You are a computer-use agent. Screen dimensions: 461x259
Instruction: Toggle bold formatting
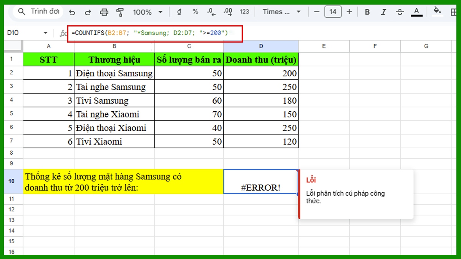click(x=367, y=12)
